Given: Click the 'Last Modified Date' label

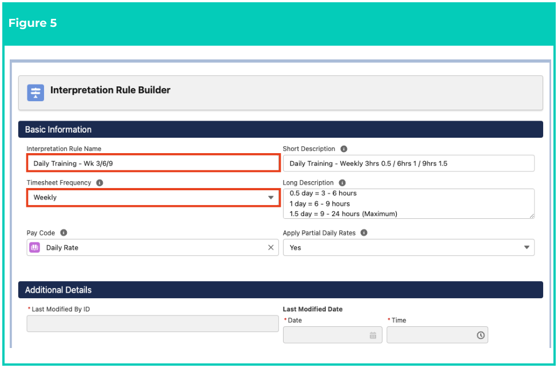Looking at the screenshot, I should pyautogui.click(x=313, y=309).
